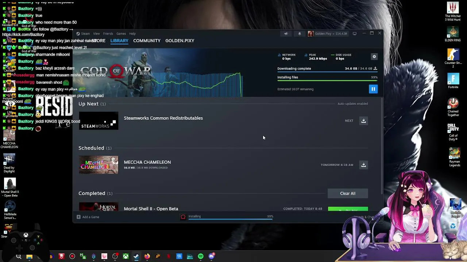Open Rayman Legends desktop shortcut

tap(455, 157)
